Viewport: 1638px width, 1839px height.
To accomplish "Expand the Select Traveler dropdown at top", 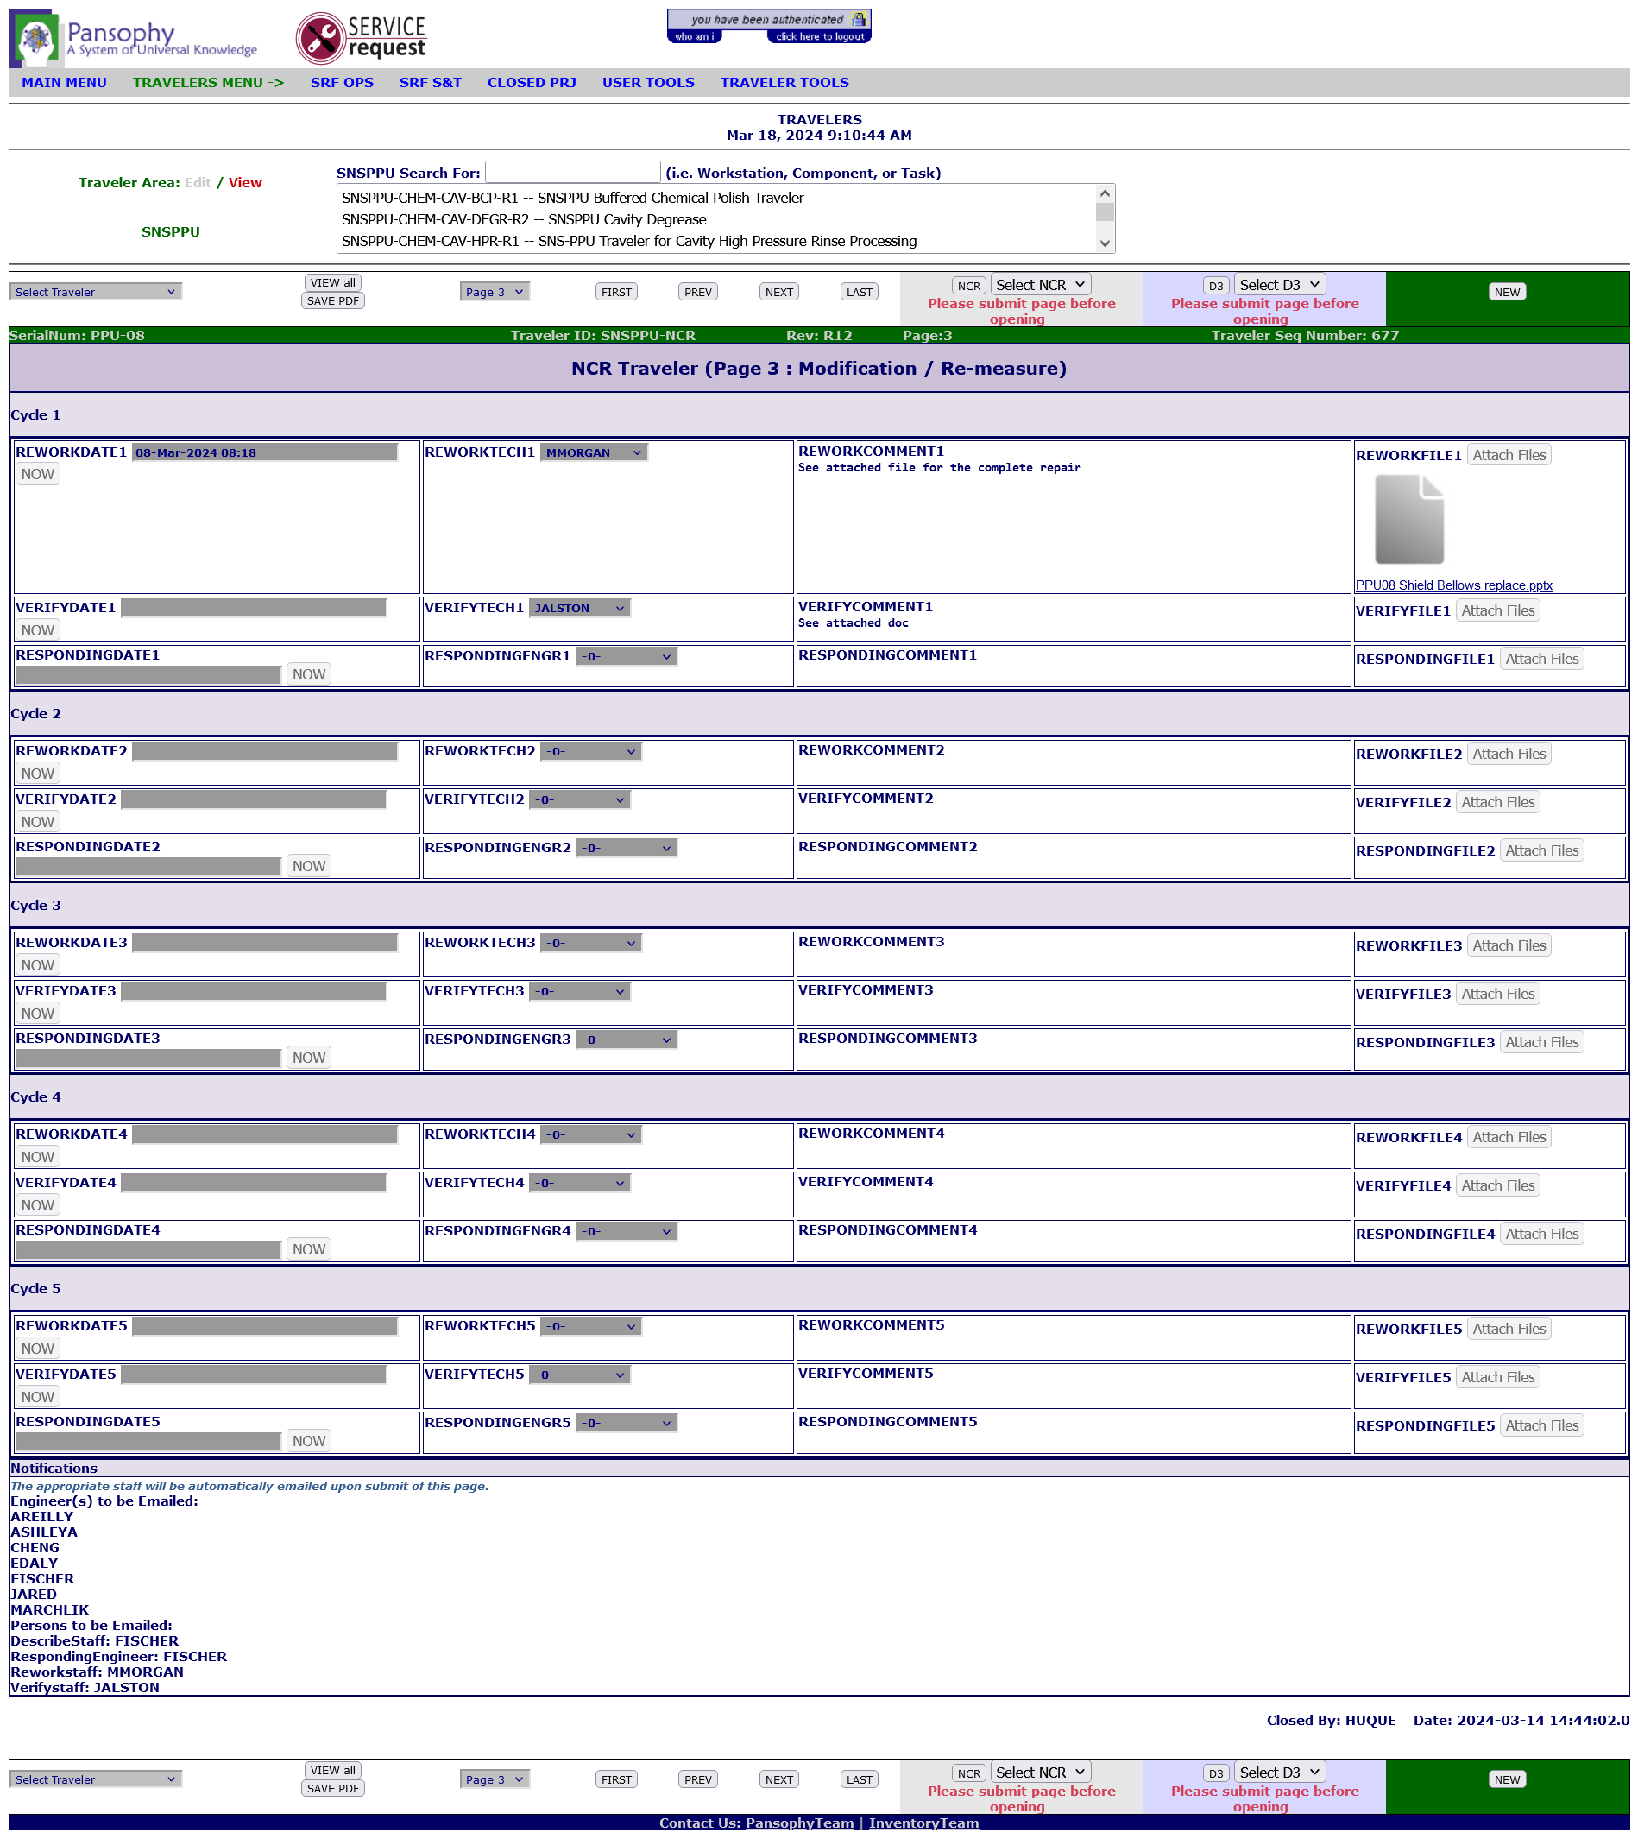I will [x=96, y=292].
